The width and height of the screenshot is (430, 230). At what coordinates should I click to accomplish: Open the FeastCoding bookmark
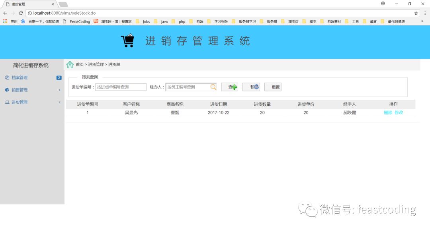click(x=76, y=21)
